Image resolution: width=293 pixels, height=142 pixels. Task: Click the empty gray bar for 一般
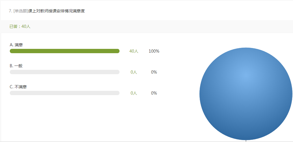pos(65,72)
